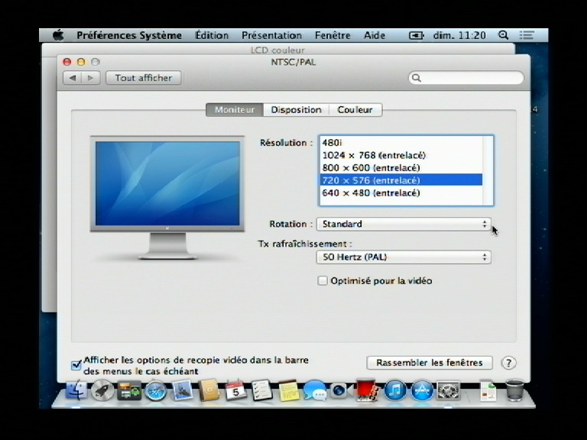The height and width of the screenshot is (440, 587).
Task: Select 640 × 480 (entrelacé) resolution
Action: (x=401, y=193)
